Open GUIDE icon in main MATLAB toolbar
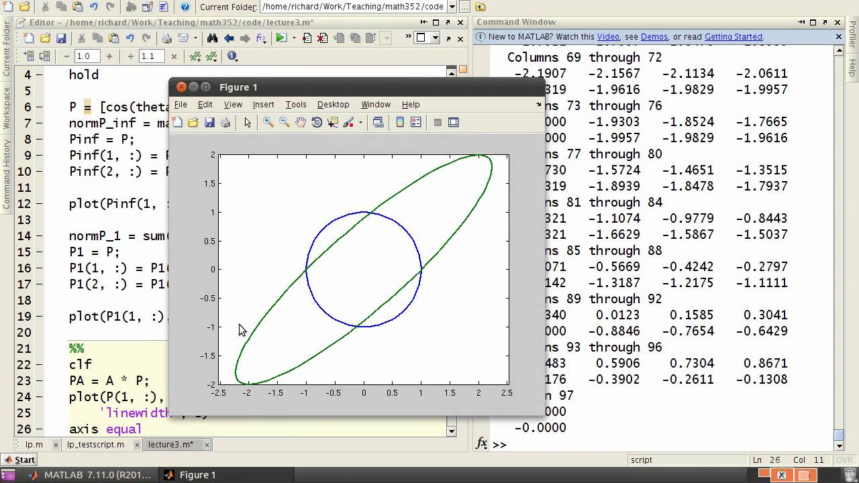This screenshot has height=483, width=859. 147,7
